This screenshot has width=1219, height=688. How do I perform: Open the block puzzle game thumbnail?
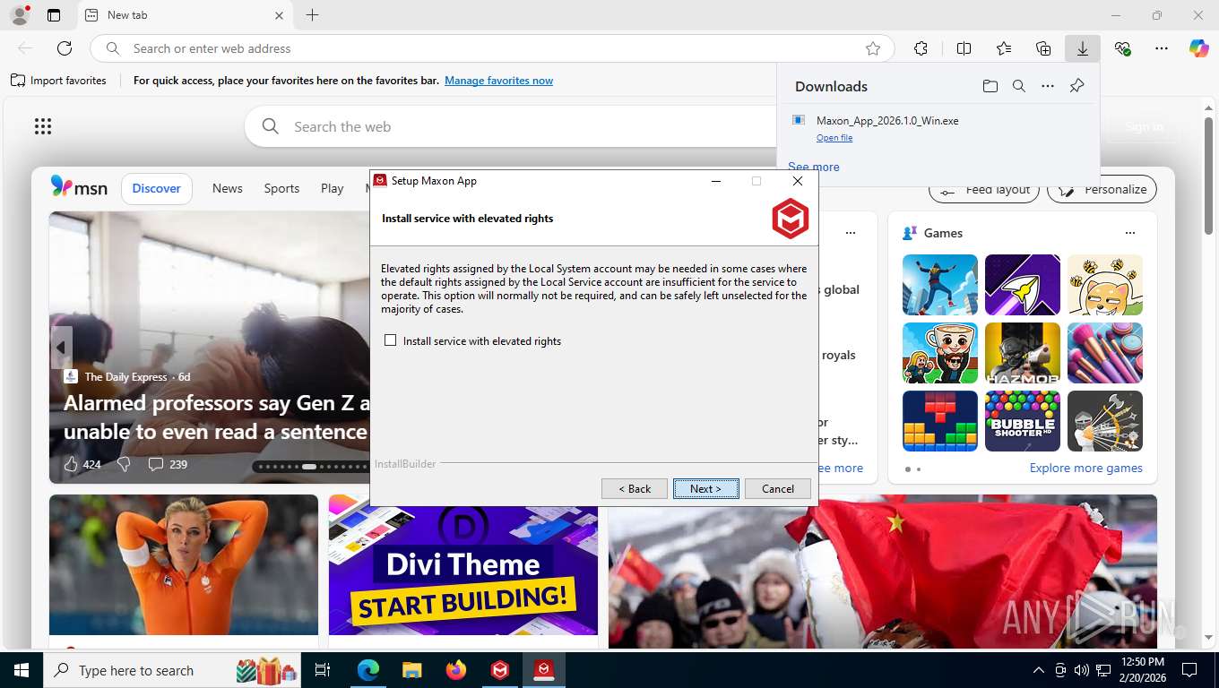(x=940, y=421)
